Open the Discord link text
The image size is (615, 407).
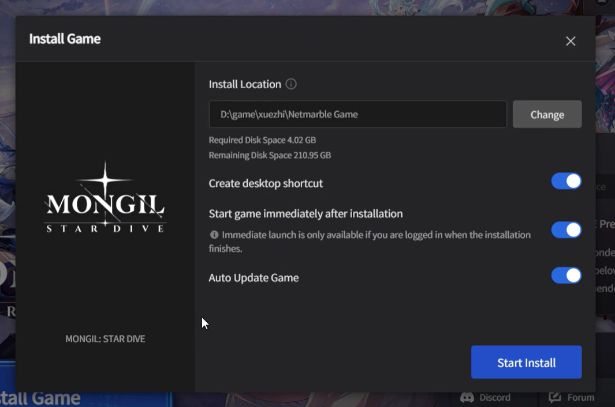pyautogui.click(x=494, y=397)
